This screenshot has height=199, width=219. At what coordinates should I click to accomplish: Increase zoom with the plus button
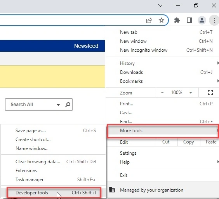pyautogui.click(x=191, y=93)
